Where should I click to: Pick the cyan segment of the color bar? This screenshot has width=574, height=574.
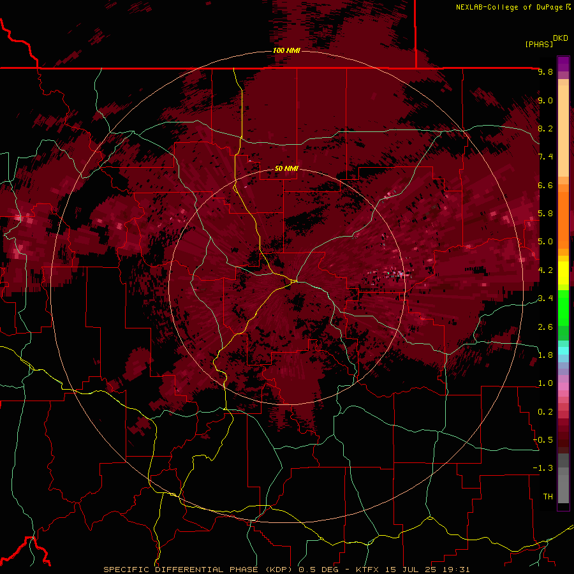pos(563,351)
